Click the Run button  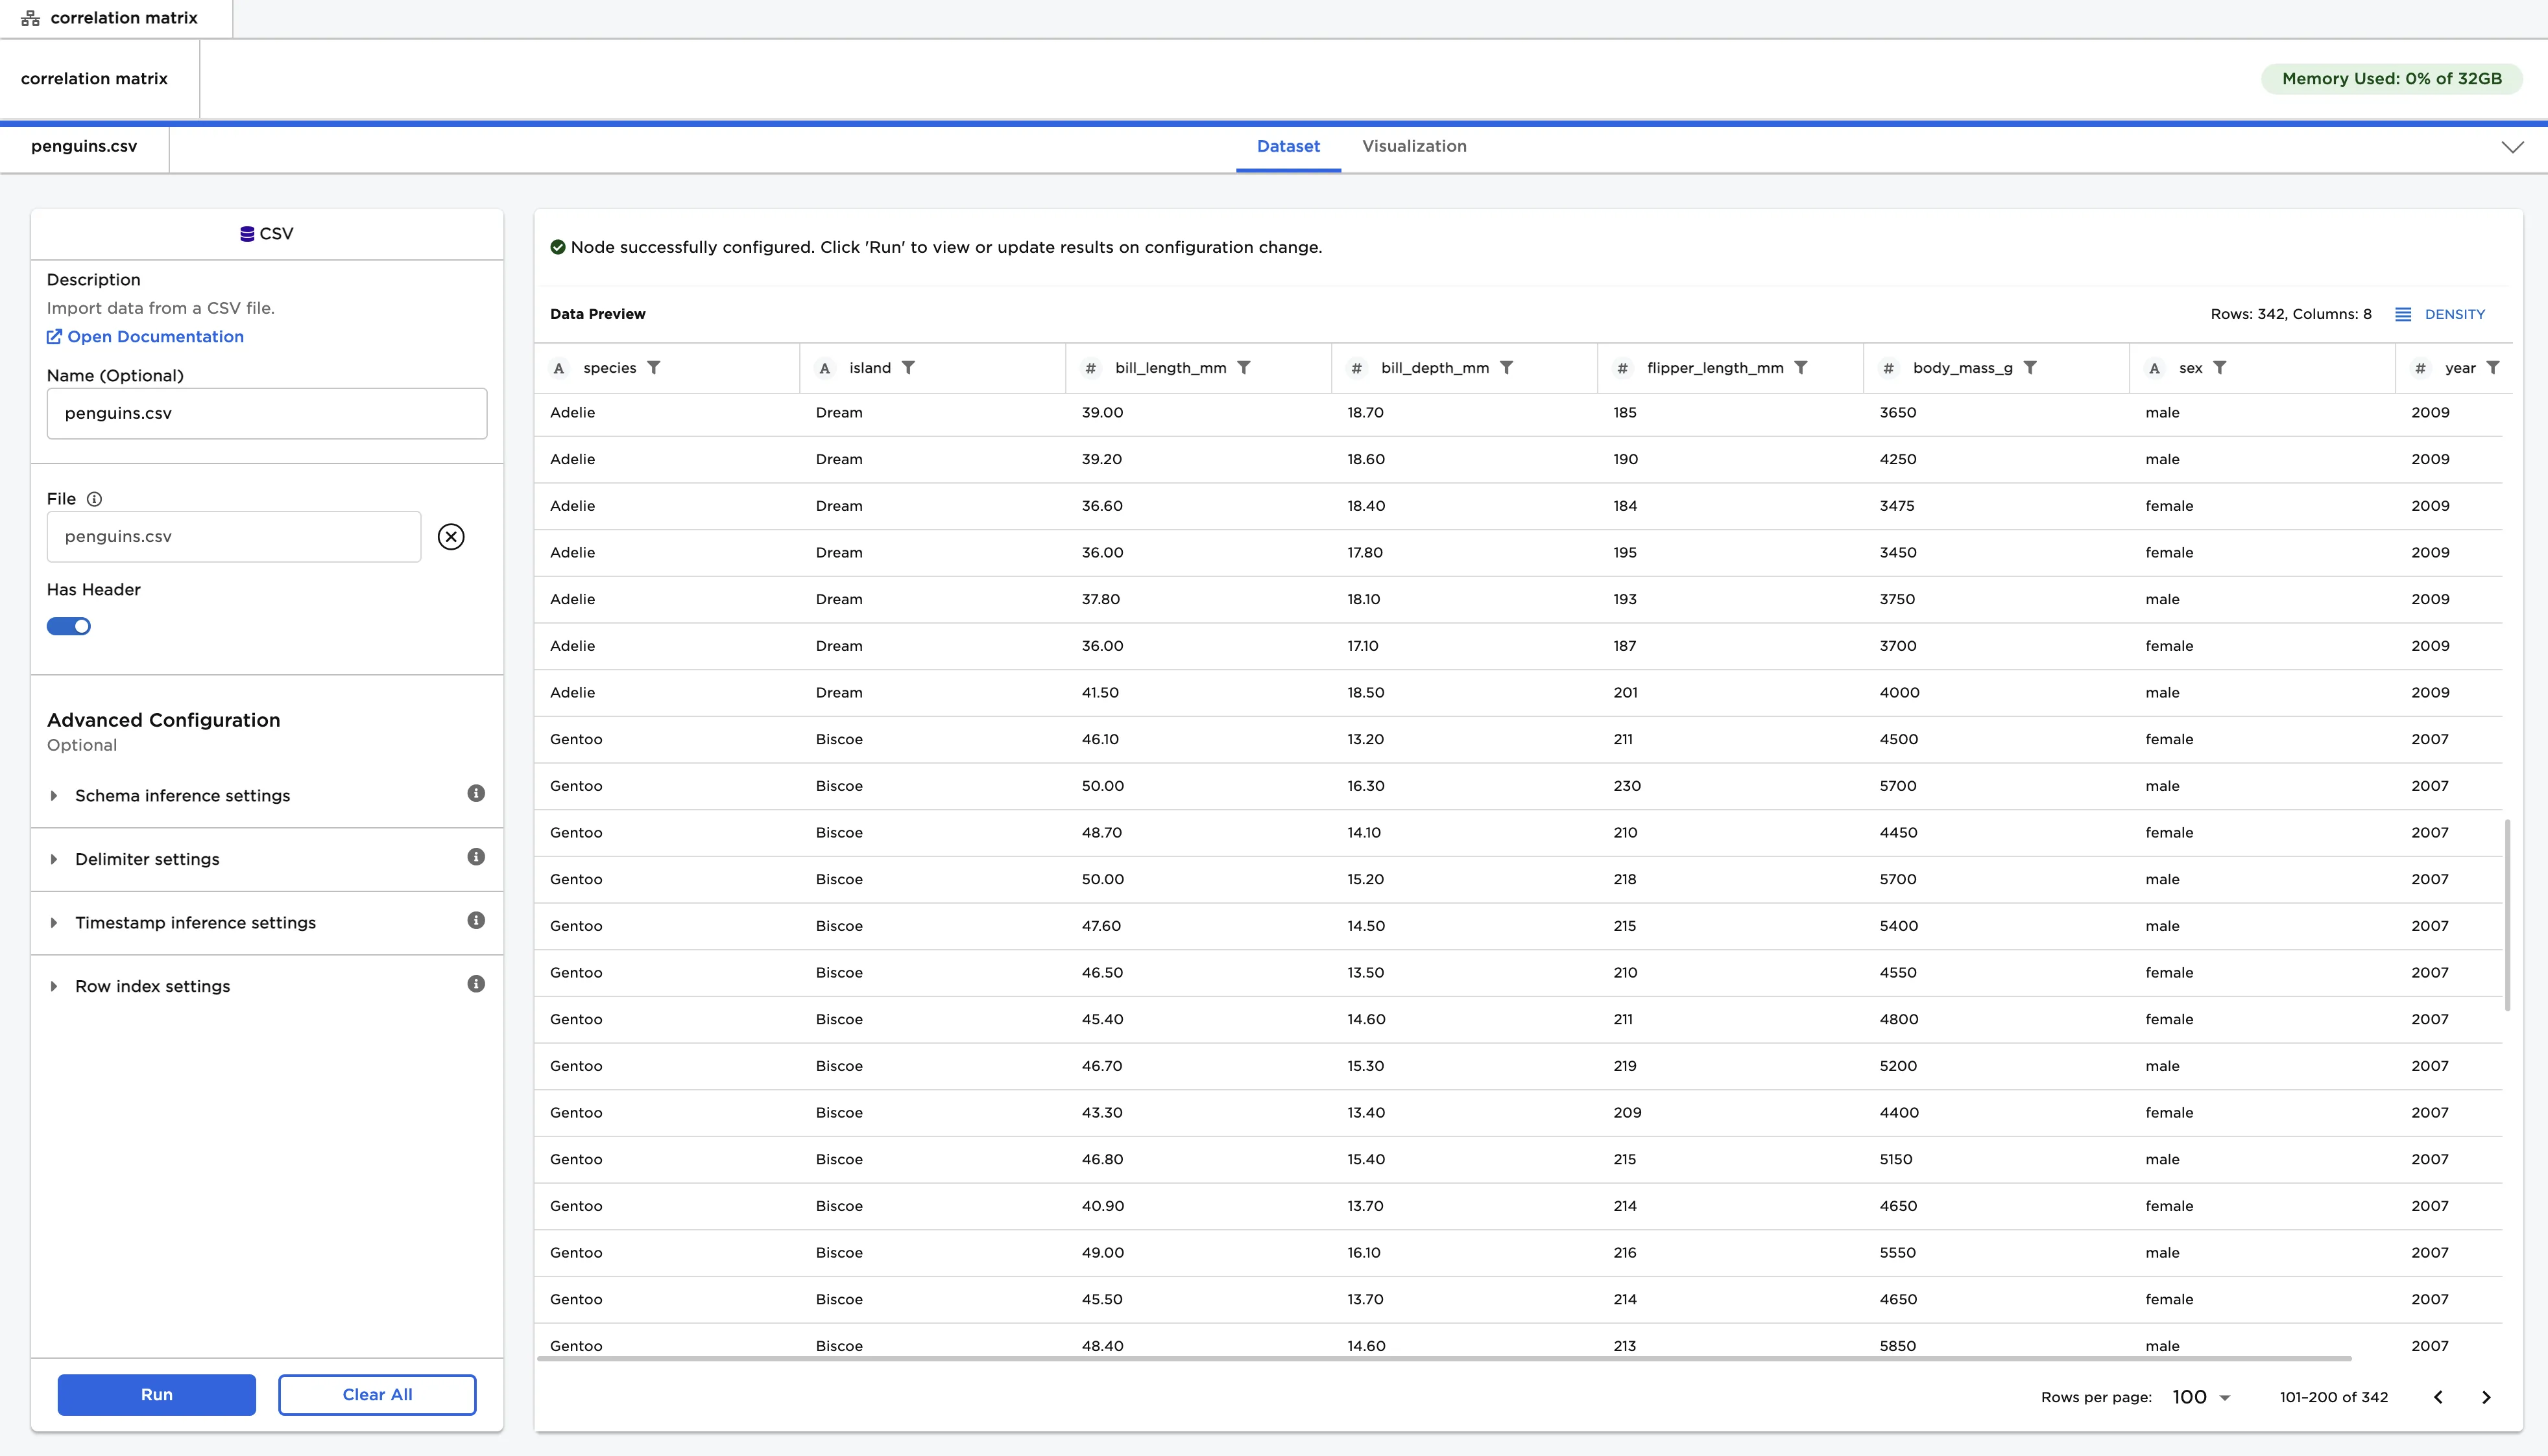pyautogui.click(x=156, y=1394)
